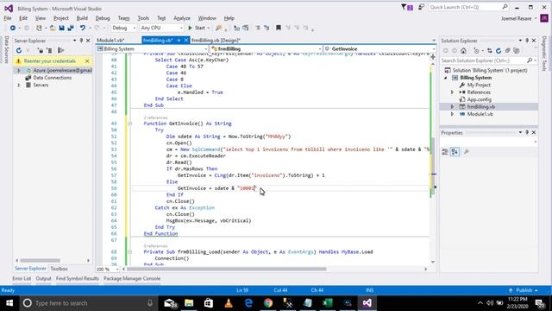Open the Analyze menu

click(x=182, y=18)
